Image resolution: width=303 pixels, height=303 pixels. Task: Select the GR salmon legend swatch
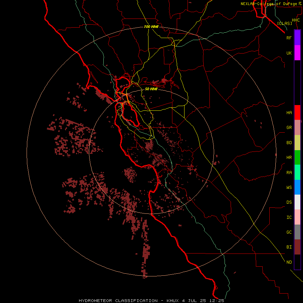(x=297, y=128)
